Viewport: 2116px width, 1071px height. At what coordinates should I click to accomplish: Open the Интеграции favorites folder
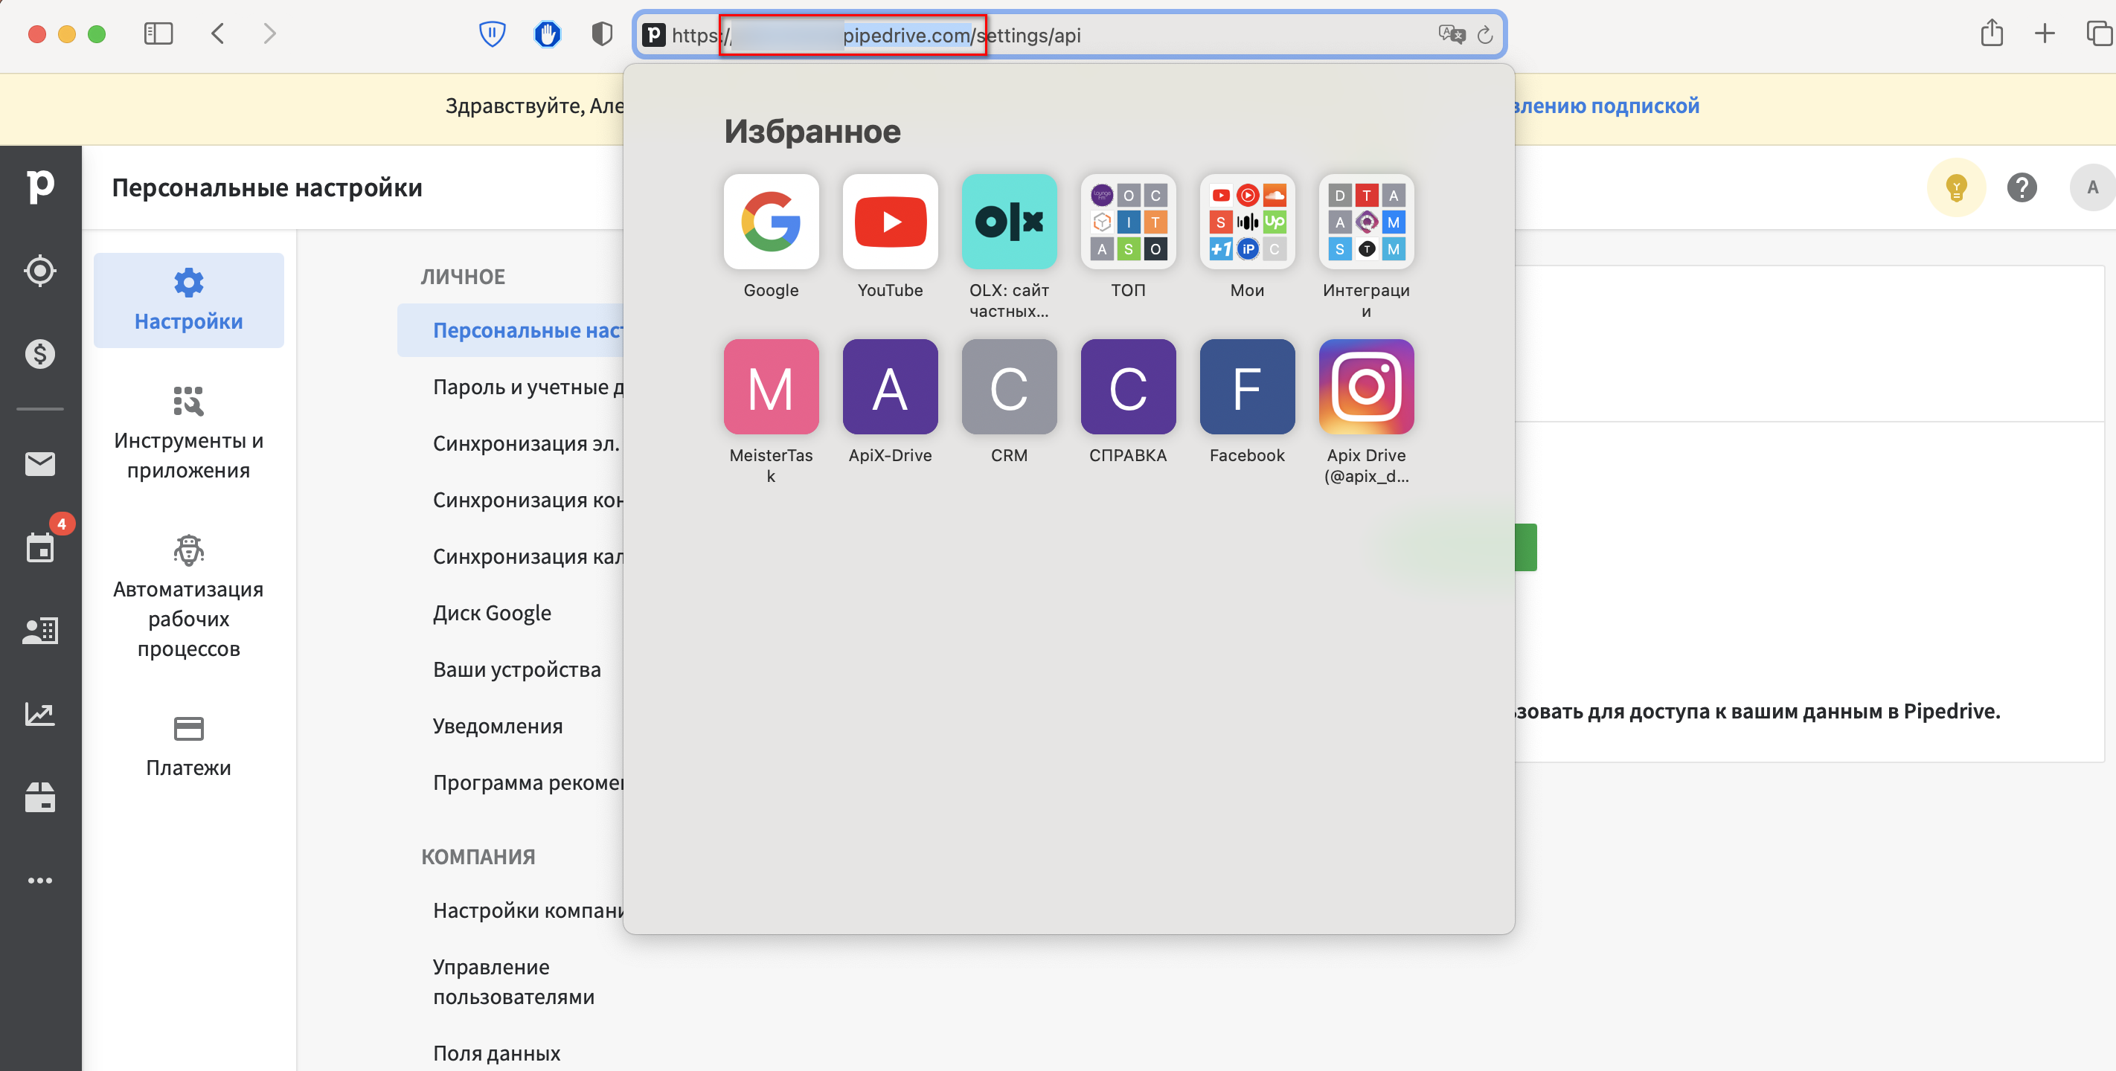click(x=1366, y=221)
